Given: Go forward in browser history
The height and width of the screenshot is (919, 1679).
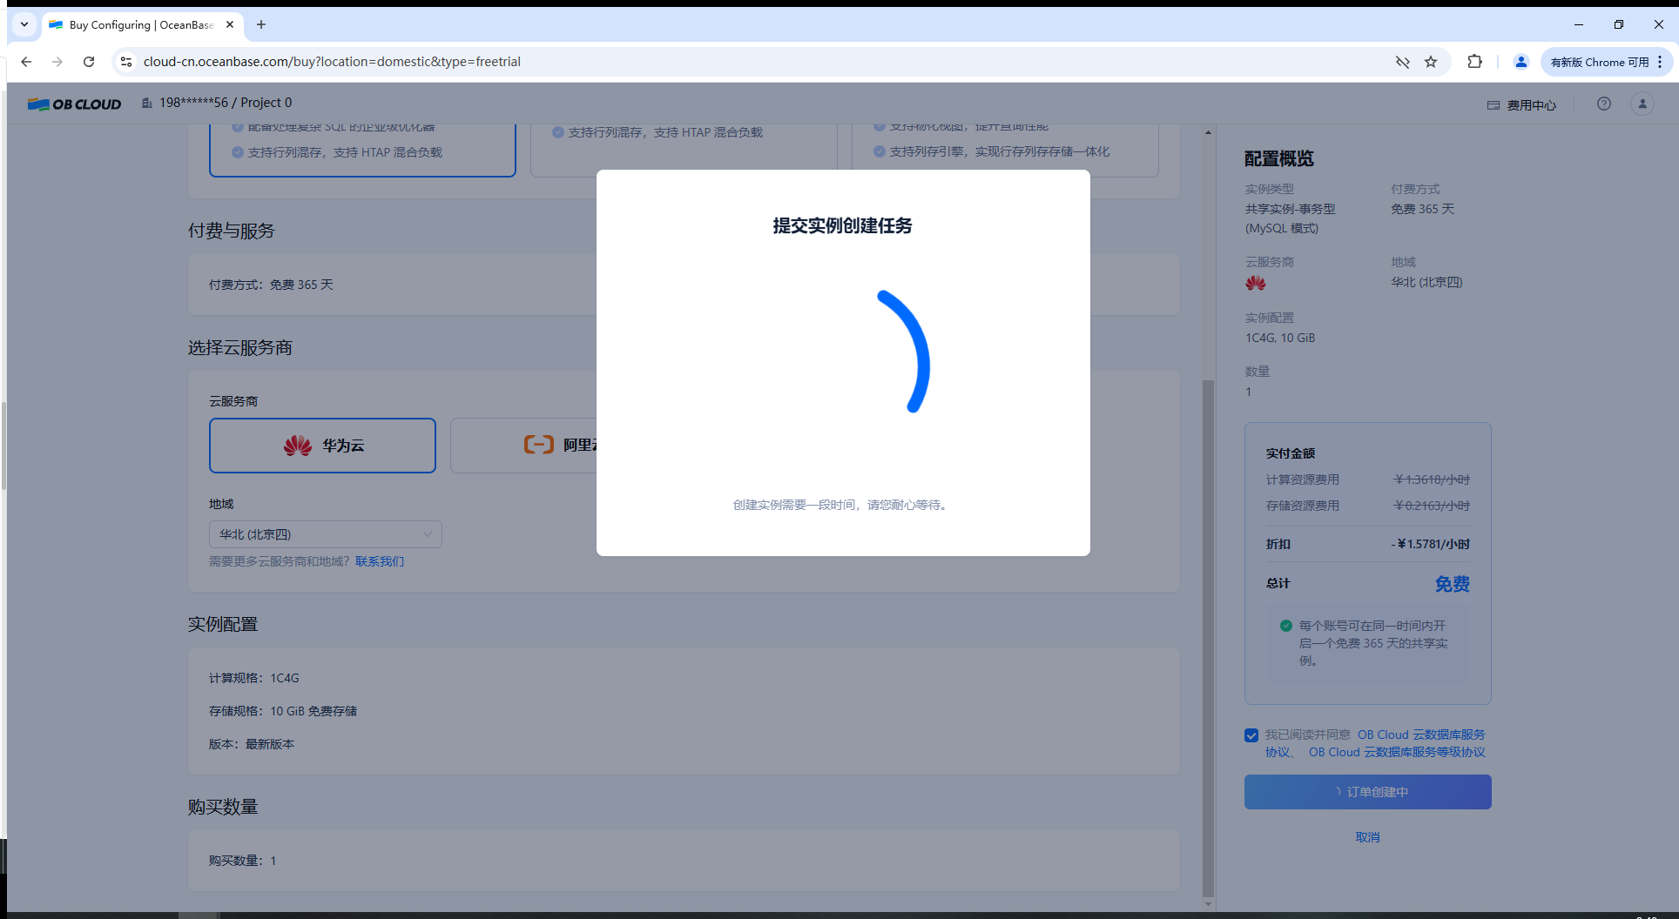Looking at the screenshot, I should [x=57, y=62].
